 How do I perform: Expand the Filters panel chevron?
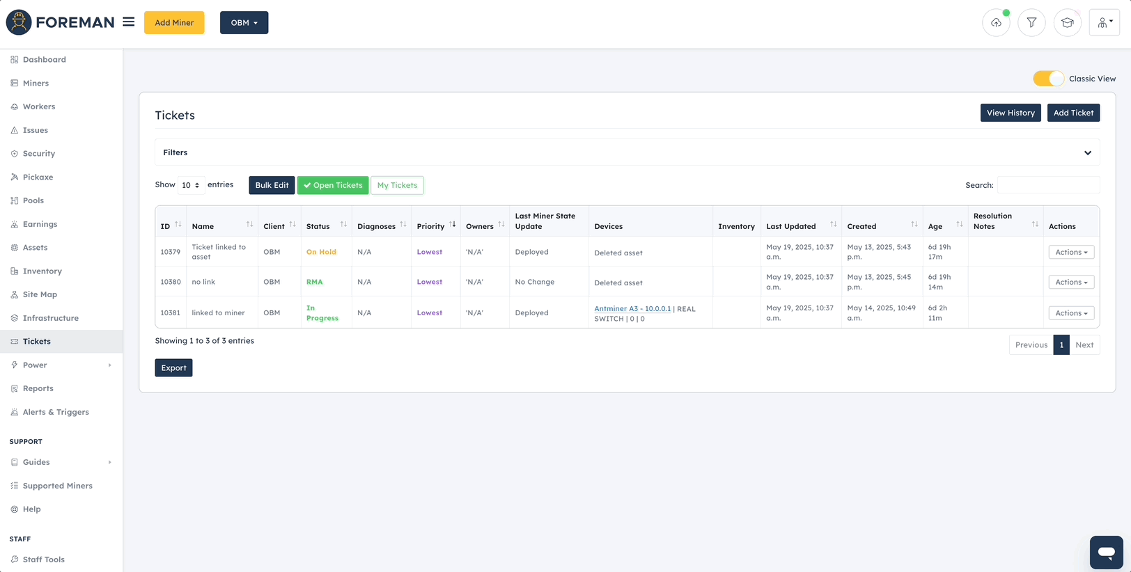pyautogui.click(x=1088, y=153)
